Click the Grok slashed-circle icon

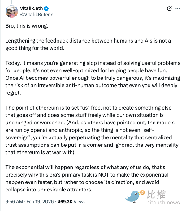pyautogui.click(x=169, y=9)
